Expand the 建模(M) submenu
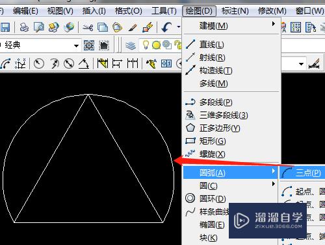 pos(231,26)
